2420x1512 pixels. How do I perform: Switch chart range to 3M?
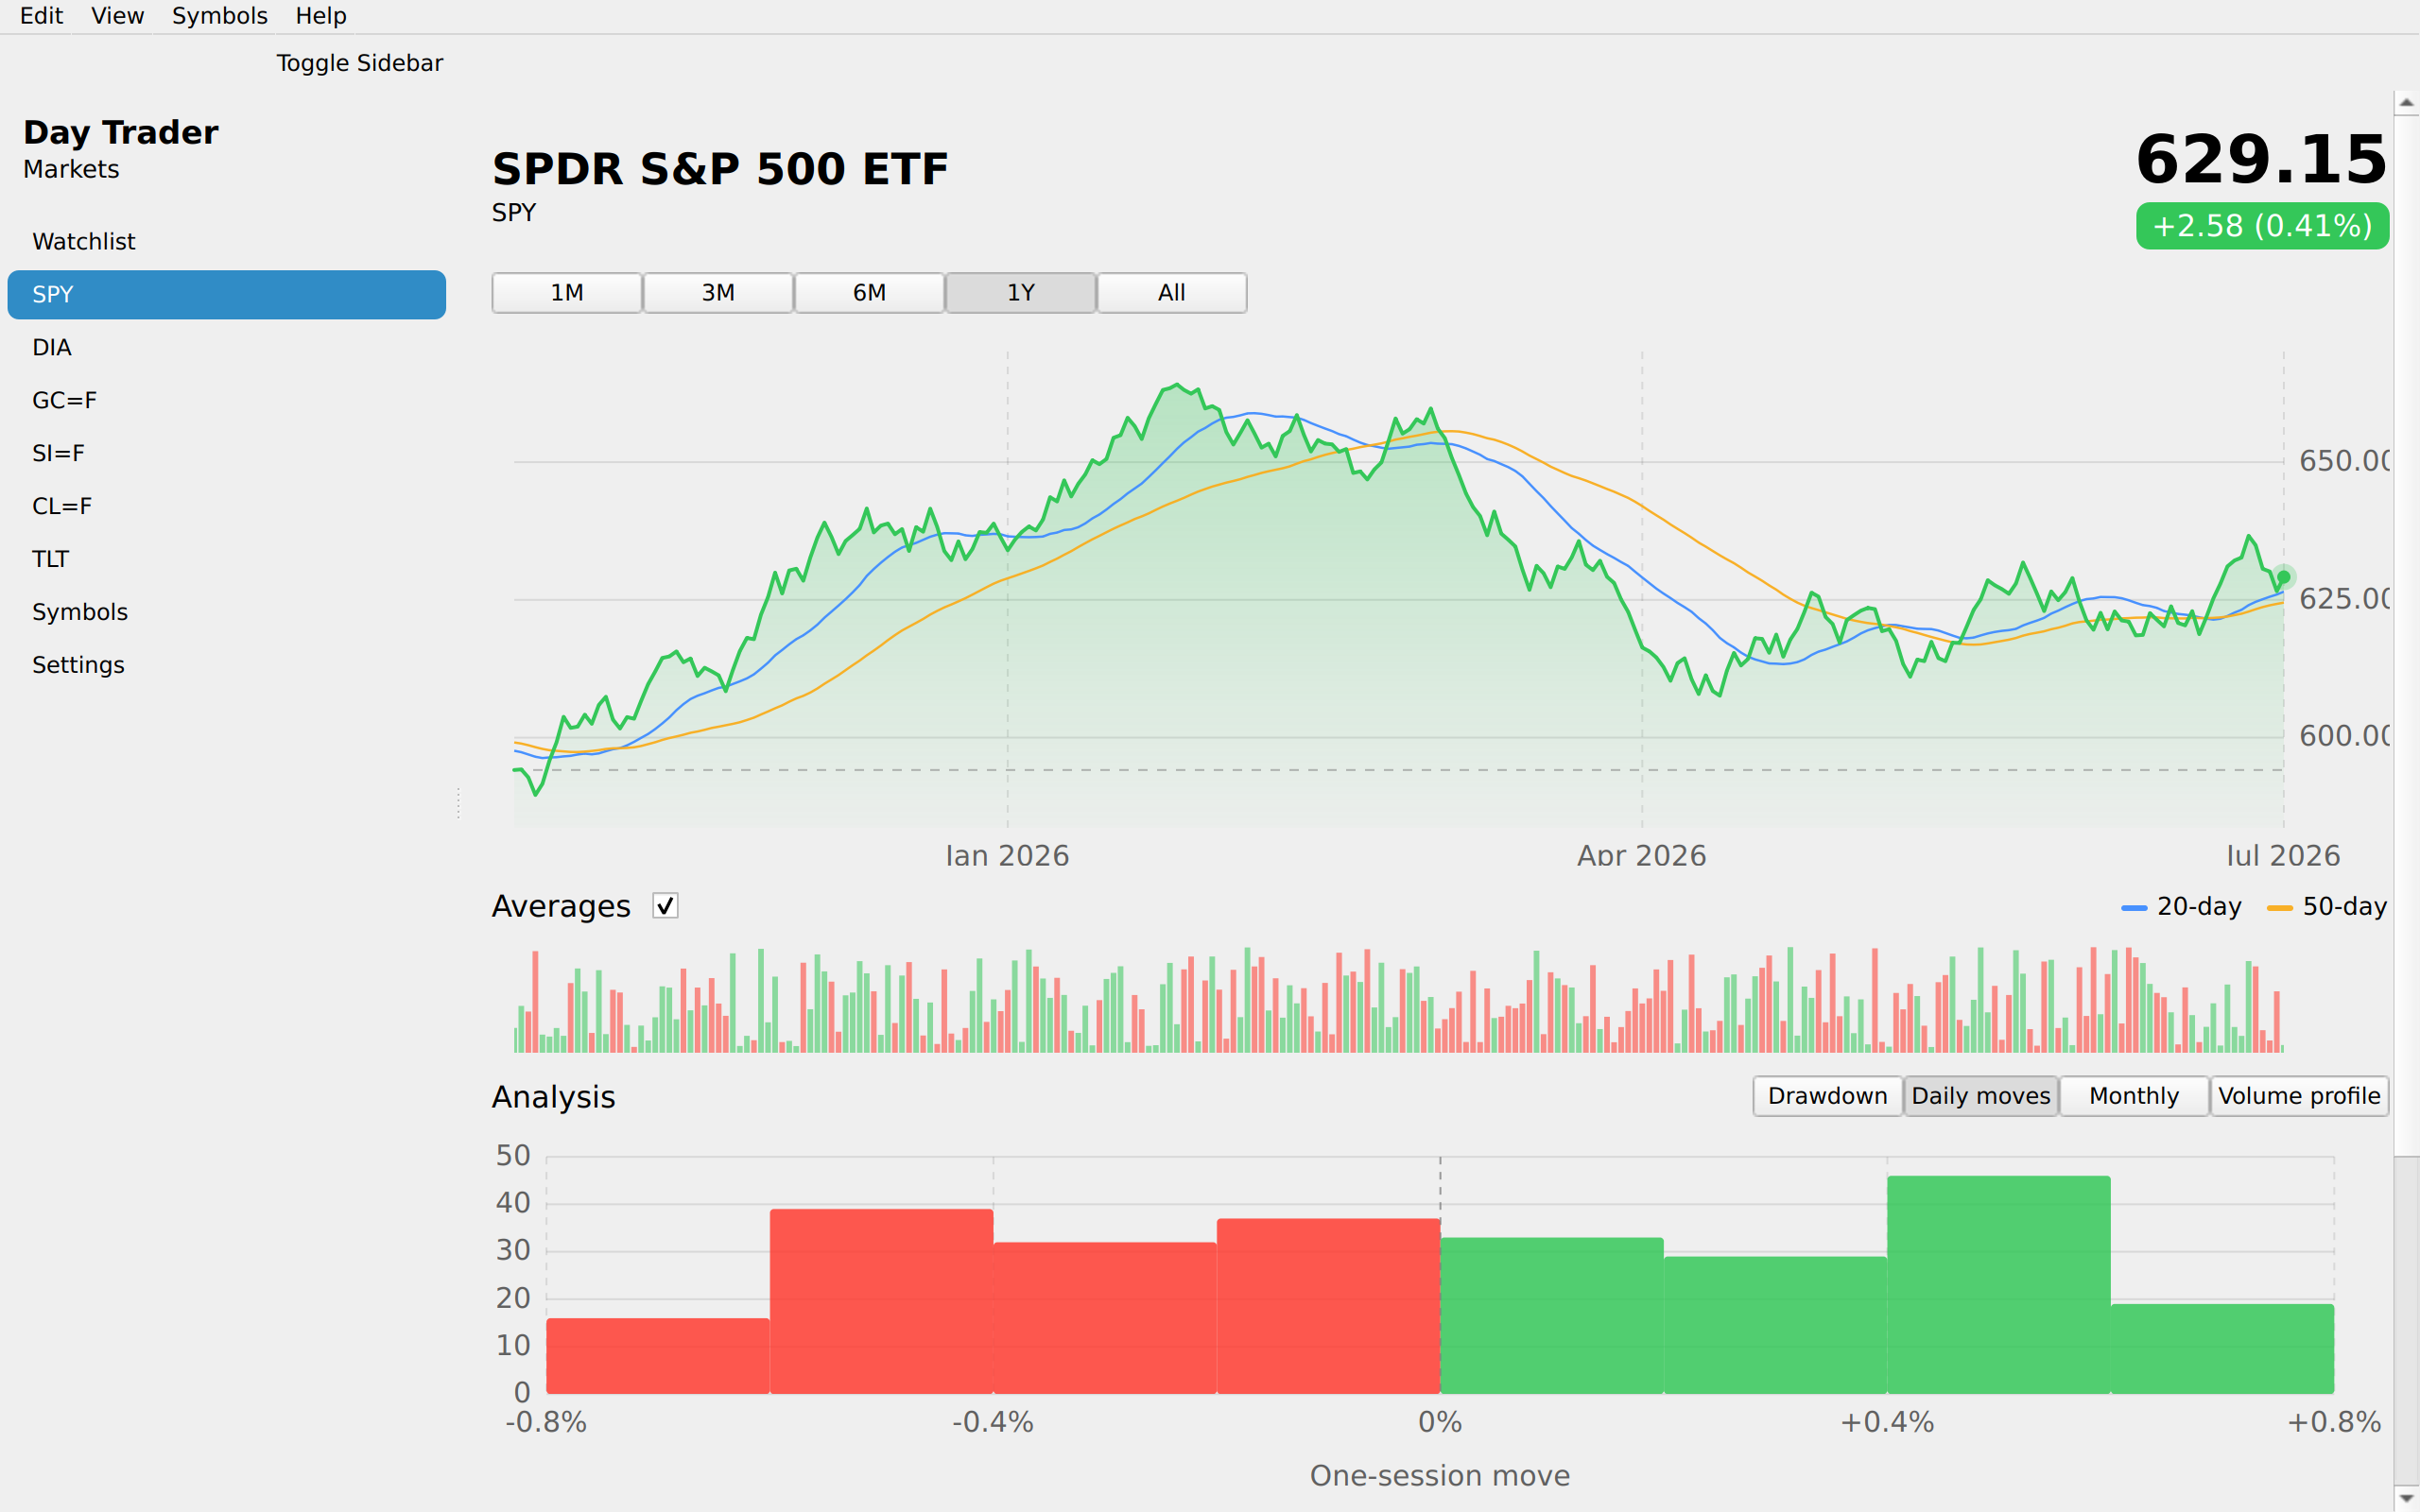click(x=718, y=293)
